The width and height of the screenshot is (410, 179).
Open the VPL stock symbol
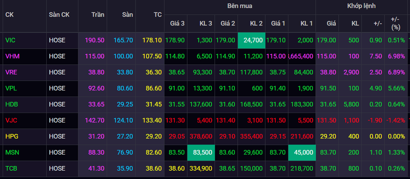tap(11, 88)
